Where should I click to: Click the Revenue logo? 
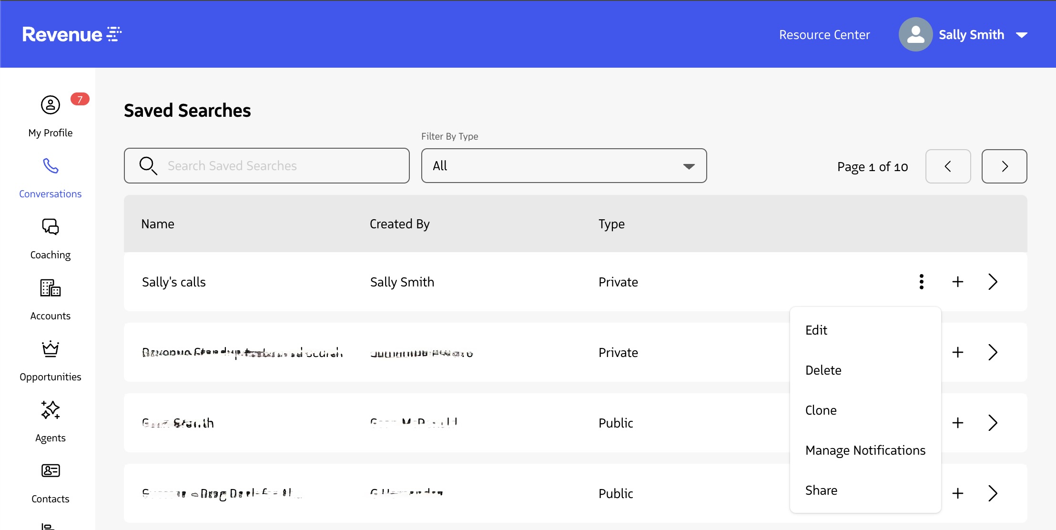72,34
